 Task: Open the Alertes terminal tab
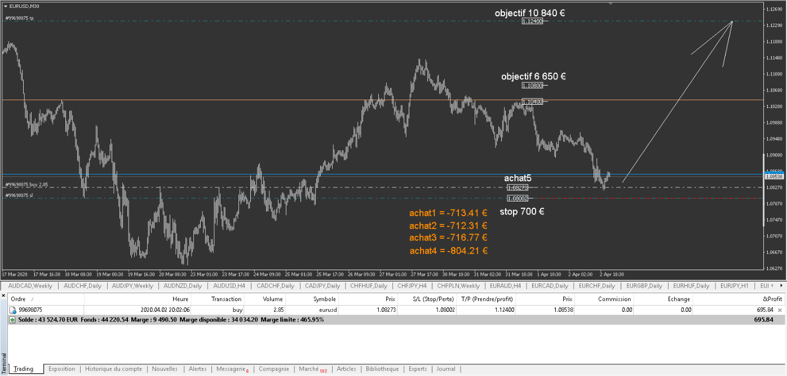197,369
